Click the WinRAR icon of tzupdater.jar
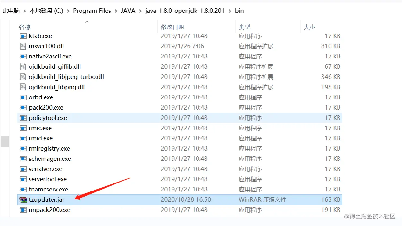 coord(23,200)
